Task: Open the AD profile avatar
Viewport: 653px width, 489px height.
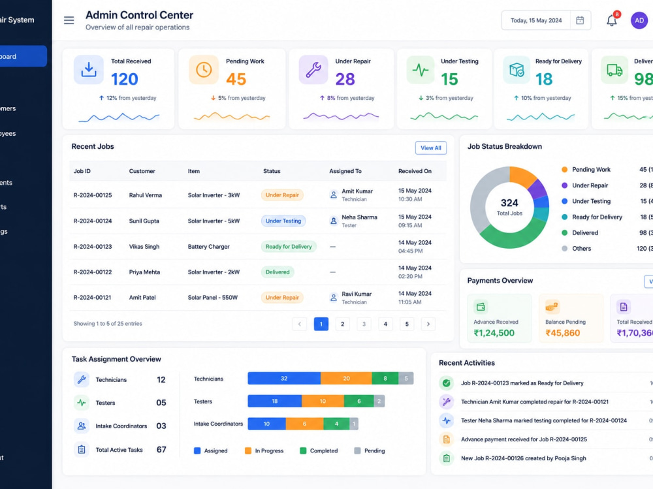Action: pyautogui.click(x=639, y=20)
